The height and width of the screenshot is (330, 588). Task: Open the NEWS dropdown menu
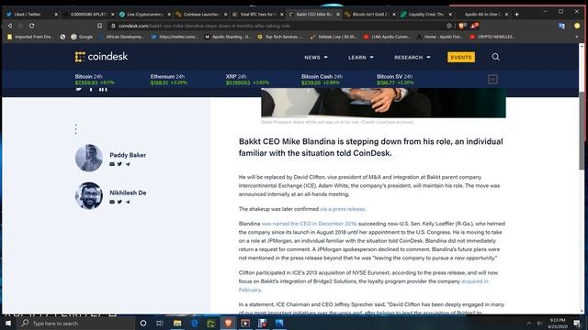point(316,57)
